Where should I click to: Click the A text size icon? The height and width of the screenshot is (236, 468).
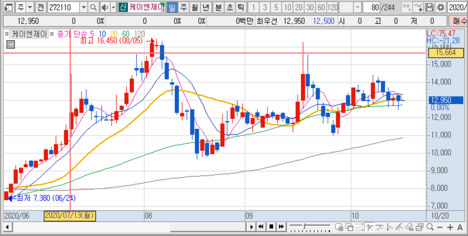pyautogui.click(x=460, y=227)
